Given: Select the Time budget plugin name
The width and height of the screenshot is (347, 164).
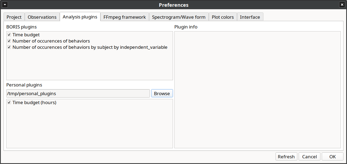Looking at the screenshot, I should click(x=26, y=35).
